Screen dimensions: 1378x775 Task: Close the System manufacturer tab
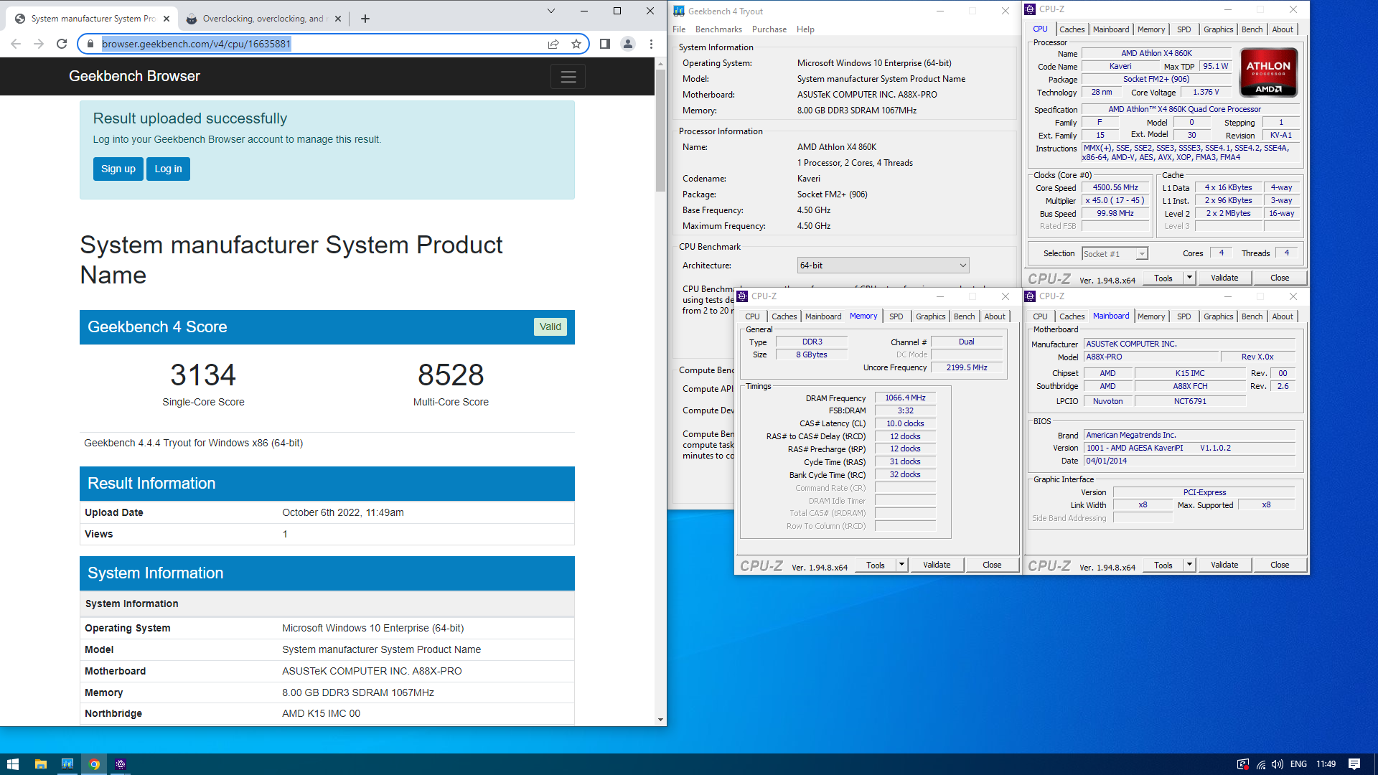[x=167, y=19]
